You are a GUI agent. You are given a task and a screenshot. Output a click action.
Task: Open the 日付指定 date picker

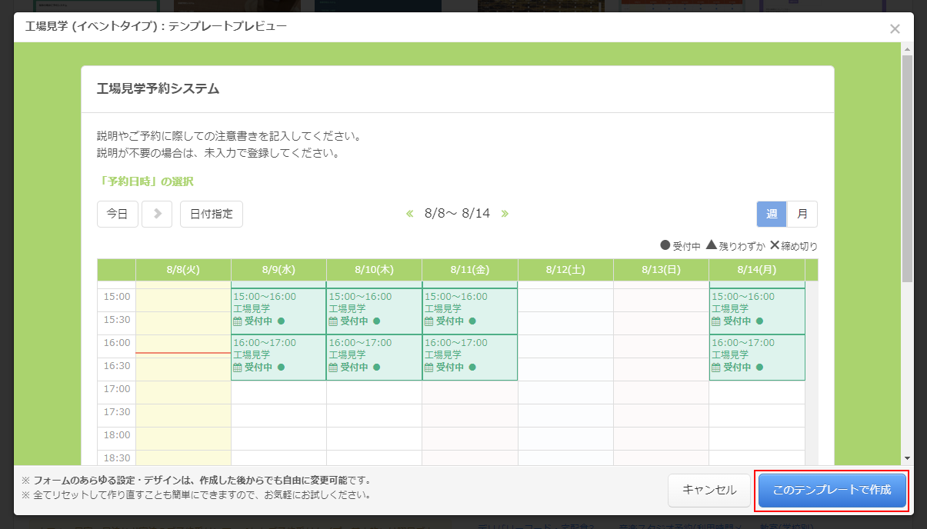[x=212, y=214]
